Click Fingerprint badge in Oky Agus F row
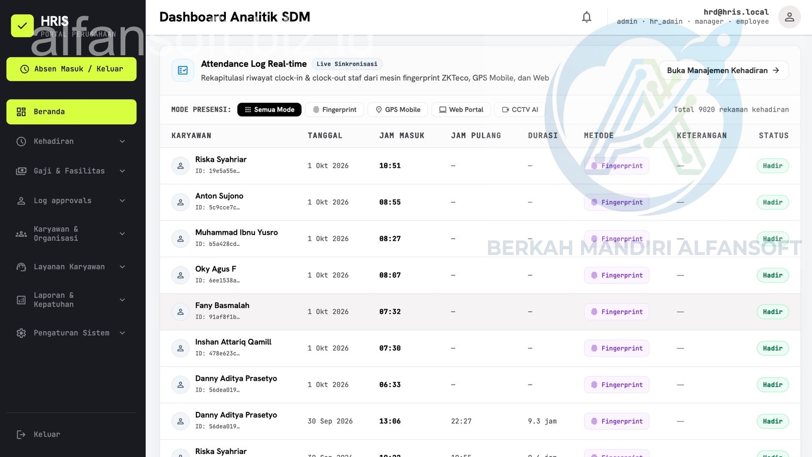 click(617, 275)
